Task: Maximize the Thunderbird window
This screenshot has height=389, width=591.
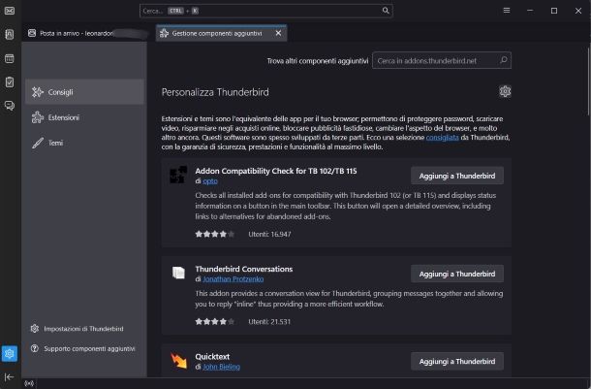Action: [554, 11]
